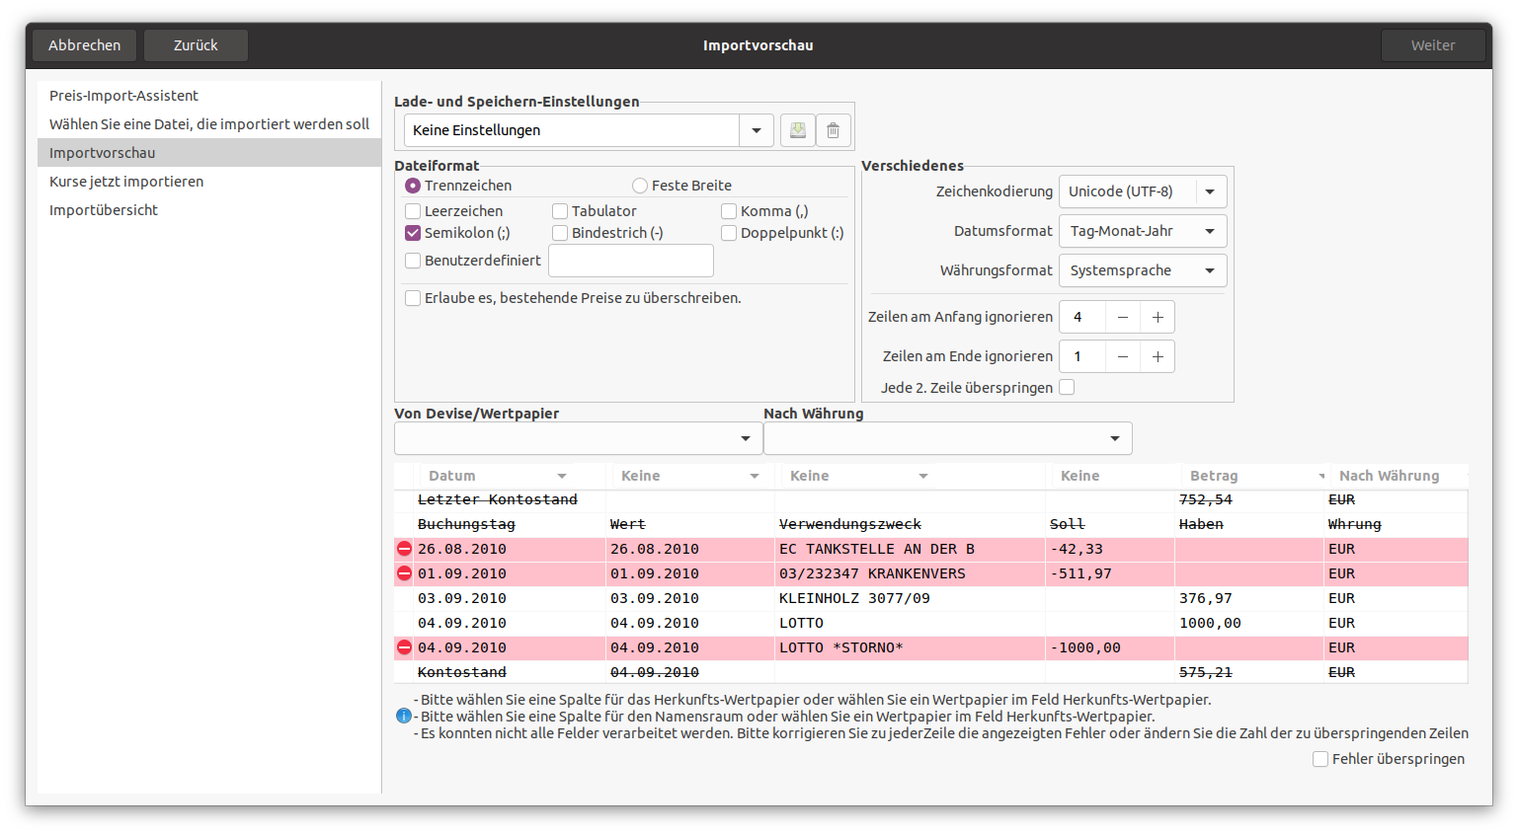The height and width of the screenshot is (834, 1518).
Task: Uncheck the Semikolon separator checkbox
Action: 413,233
